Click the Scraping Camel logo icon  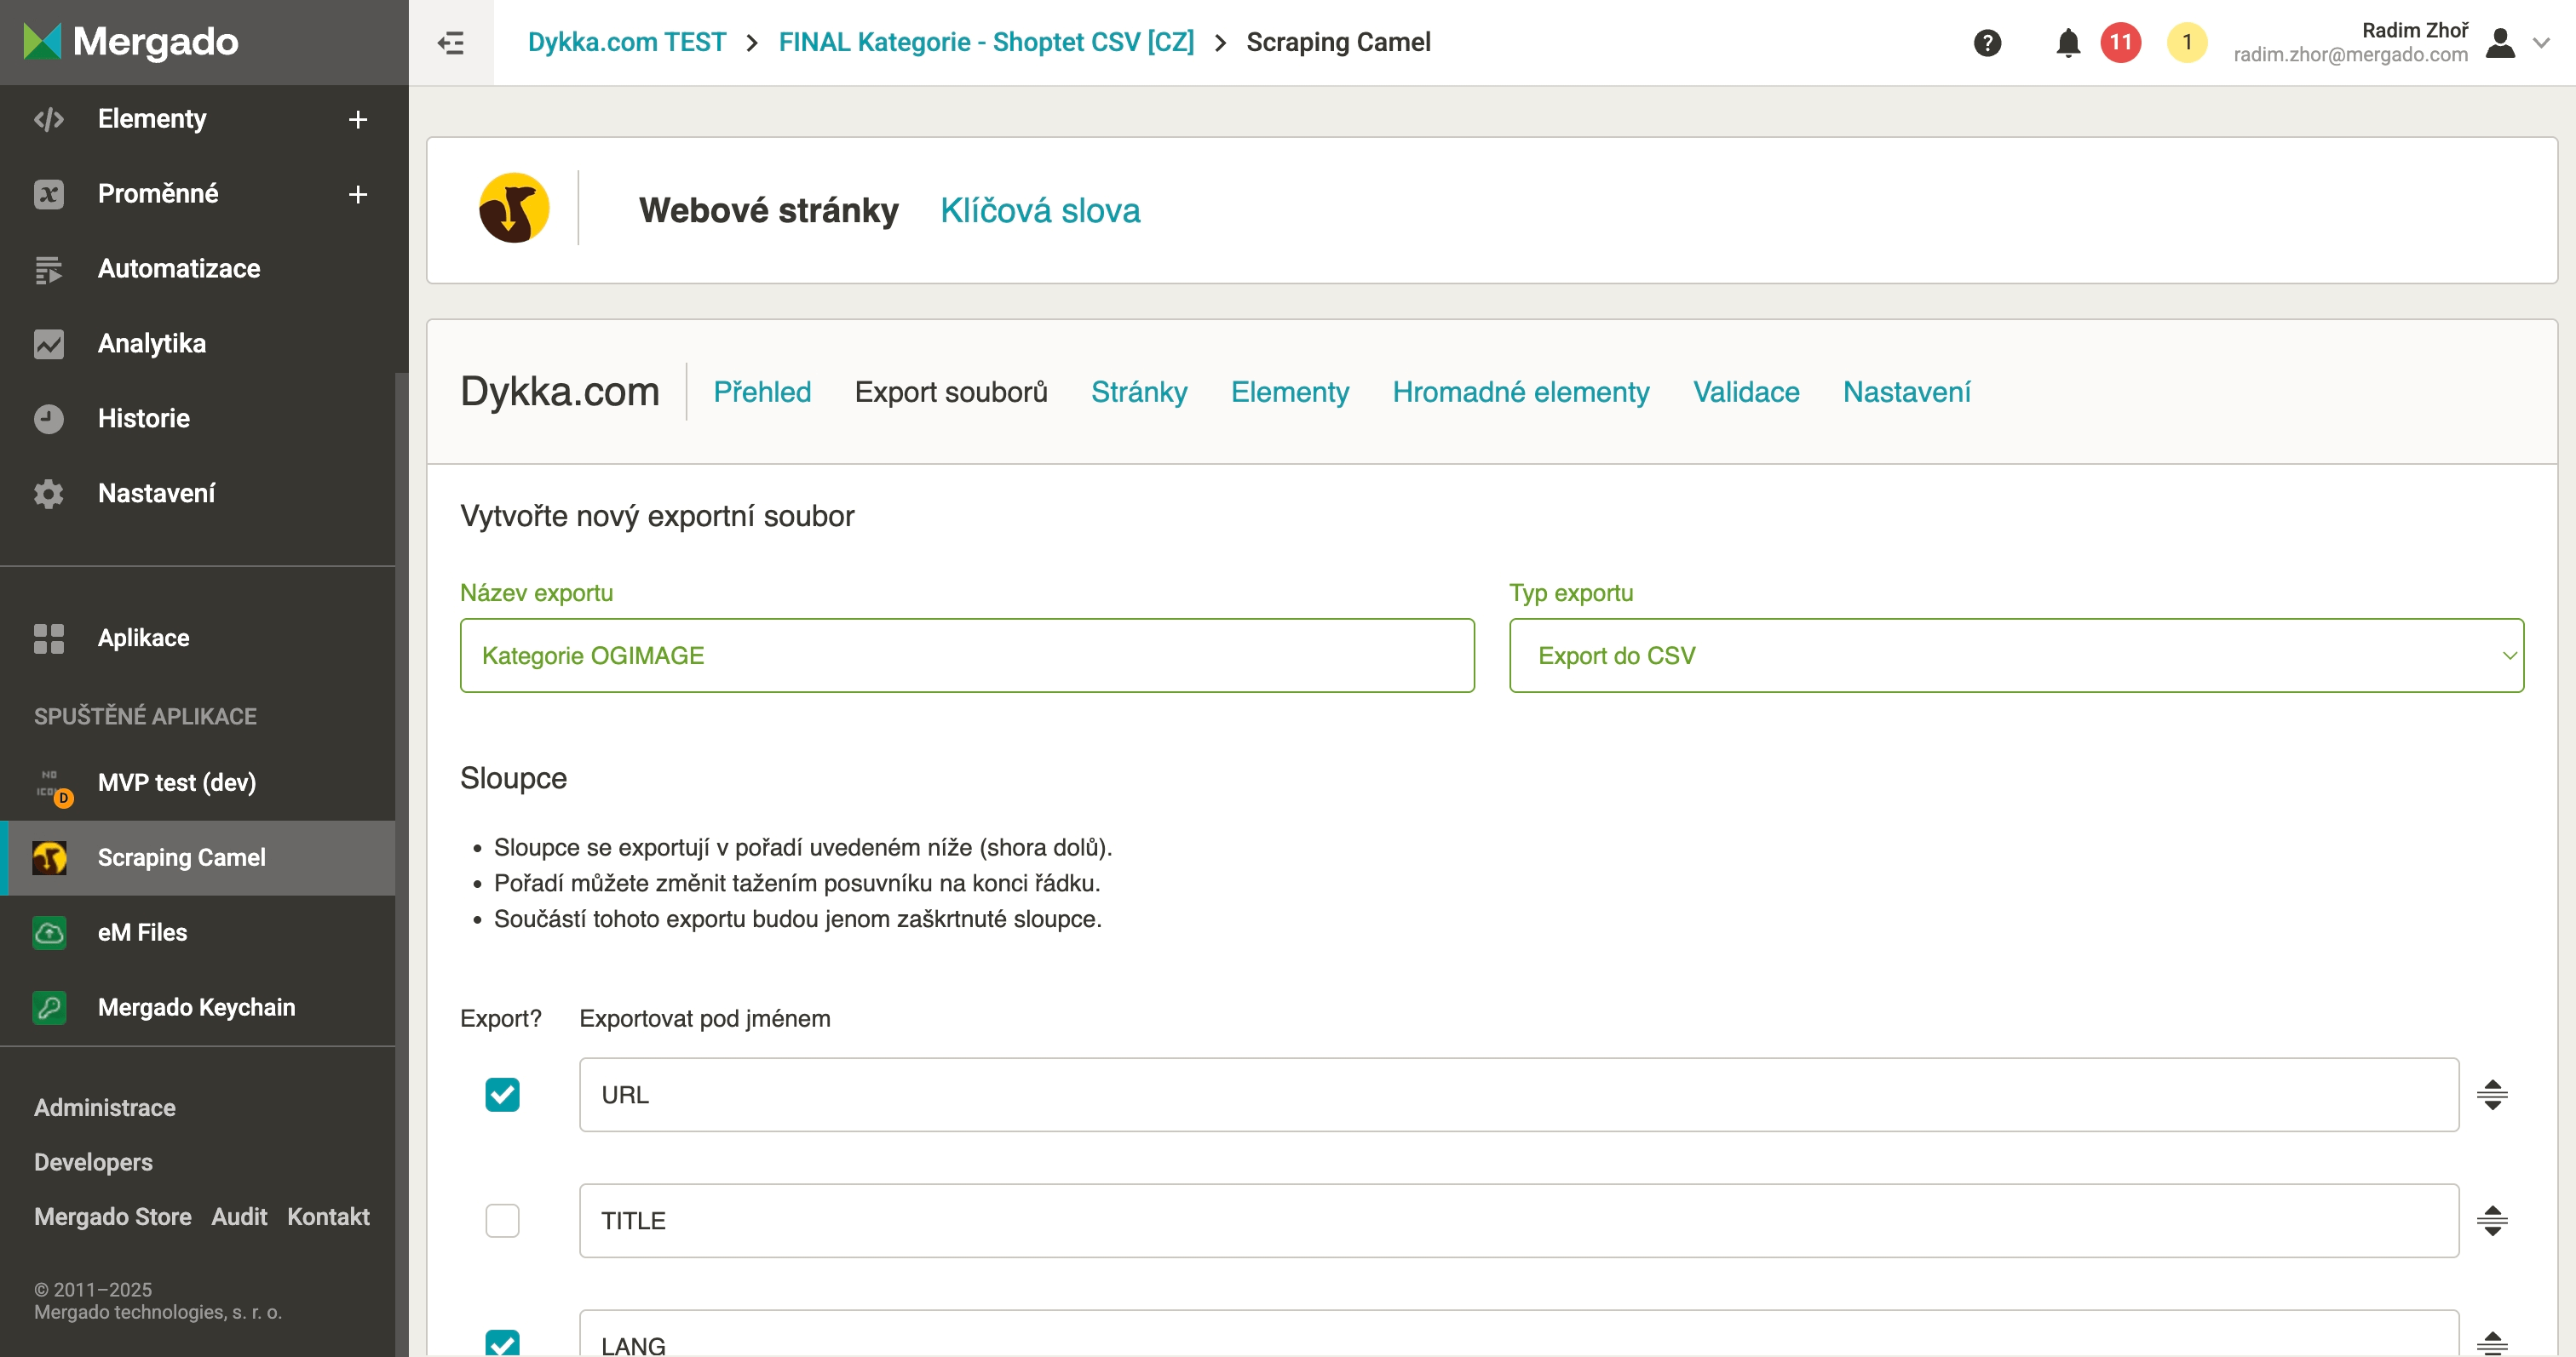pos(514,209)
